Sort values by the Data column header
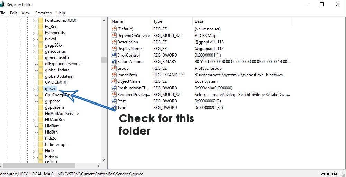 (x=242, y=21)
